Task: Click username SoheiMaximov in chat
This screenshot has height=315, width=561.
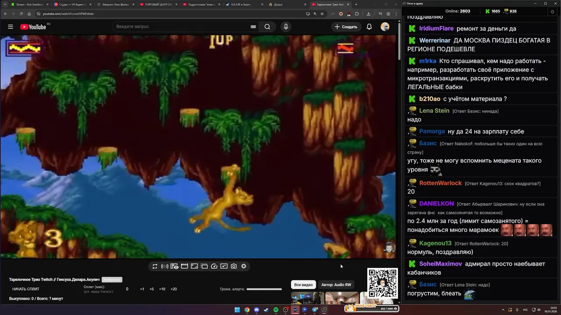Action: (x=440, y=264)
